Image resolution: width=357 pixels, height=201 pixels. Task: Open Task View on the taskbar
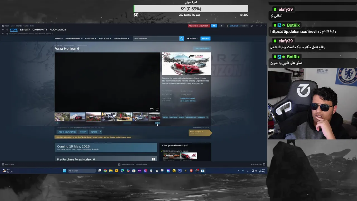tap(100, 171)
